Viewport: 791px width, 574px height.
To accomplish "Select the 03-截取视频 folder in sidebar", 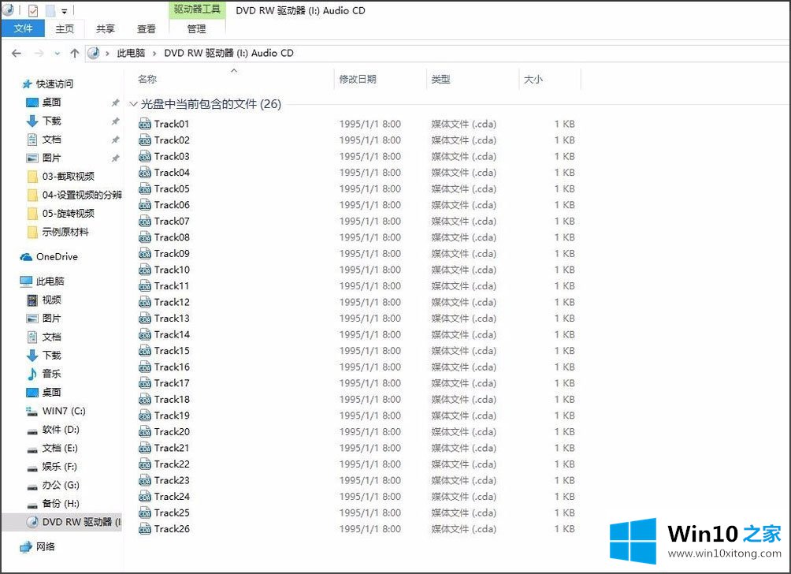I will 68,177.
